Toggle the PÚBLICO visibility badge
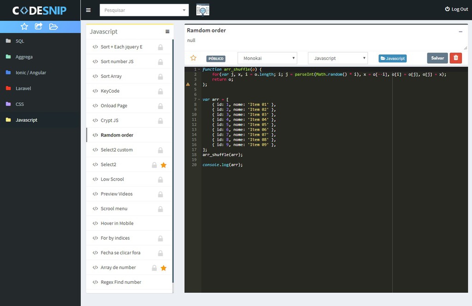472x306 pixels. click(x=216, y=59)
